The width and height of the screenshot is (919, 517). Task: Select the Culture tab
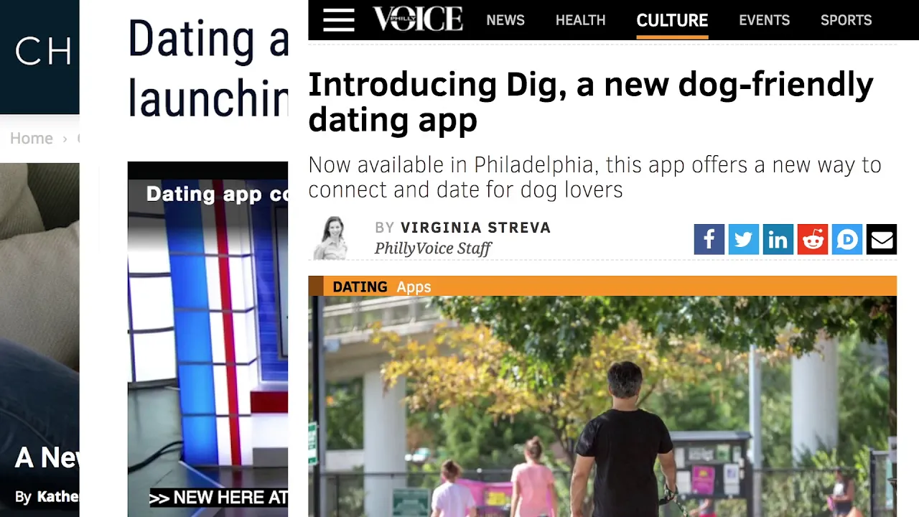672,20
